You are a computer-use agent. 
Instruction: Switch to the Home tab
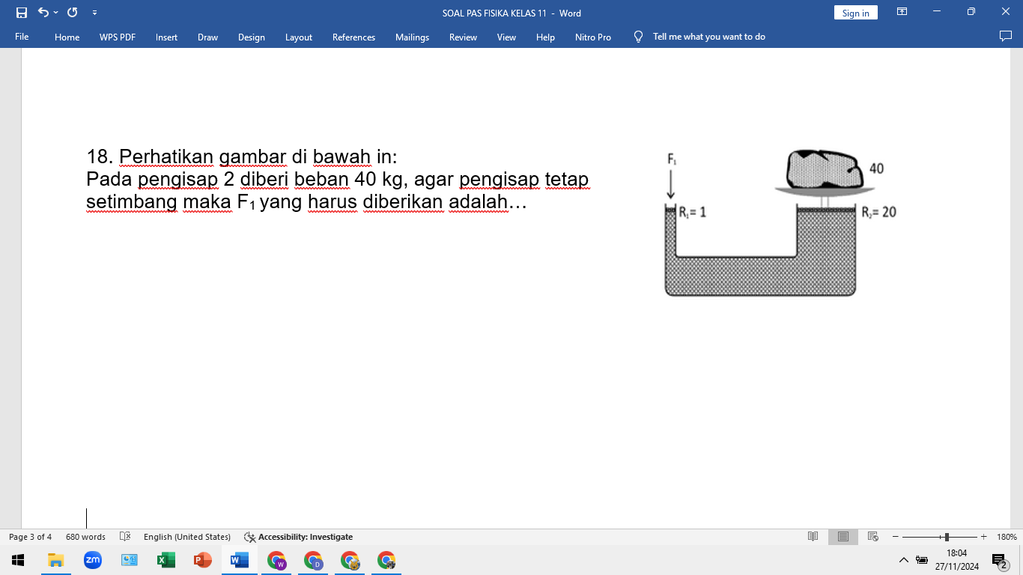tap(67, 37)
